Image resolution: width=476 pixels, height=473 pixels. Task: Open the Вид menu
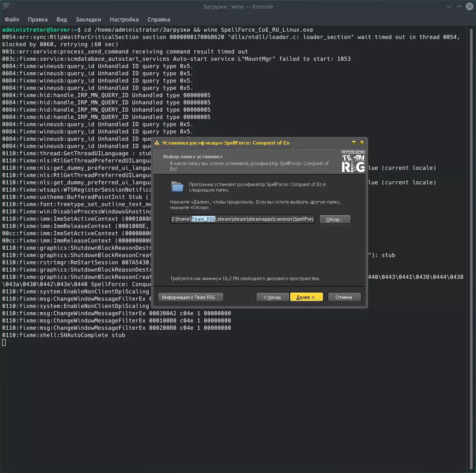[62, 19]
